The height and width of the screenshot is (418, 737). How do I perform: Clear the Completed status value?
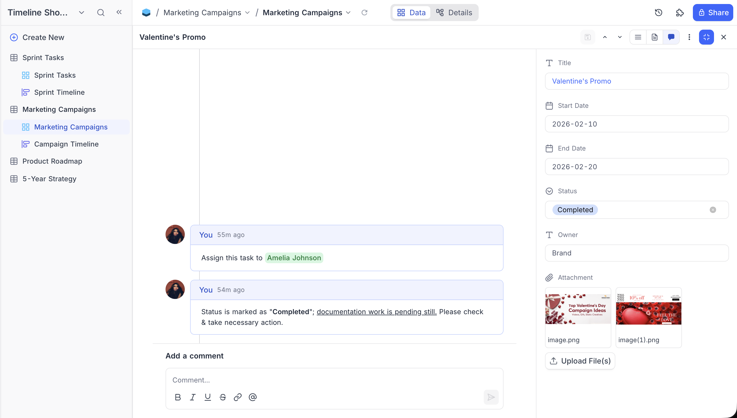tap(713, 210)
